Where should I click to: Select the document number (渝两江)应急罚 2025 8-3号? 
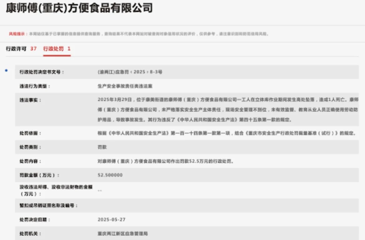[x=130, y=72]
